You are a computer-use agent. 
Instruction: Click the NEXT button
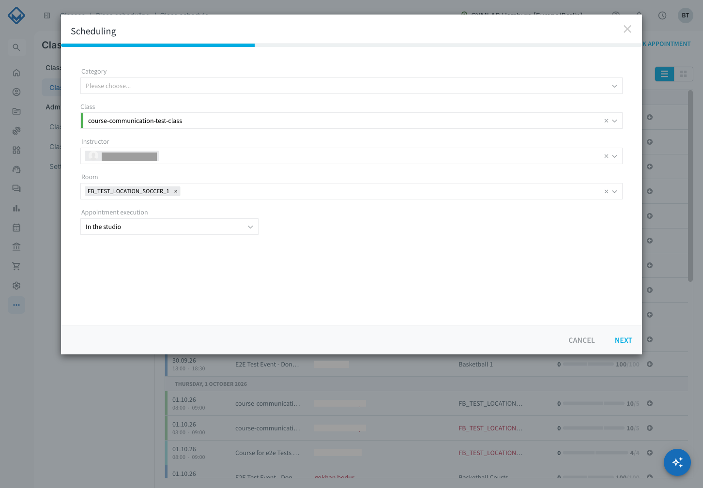[x=623, y=340]
